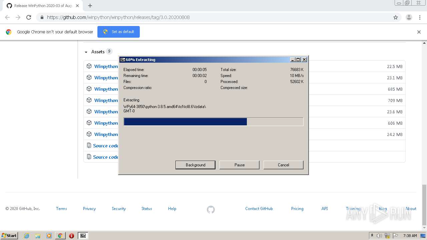The width and height of the screenshot is (427, 240).
Task: Open the Winpython asset sized 23.1 MB
Action: 106,78
